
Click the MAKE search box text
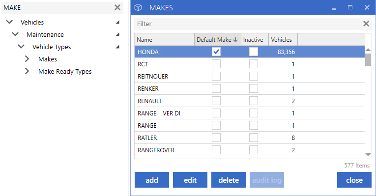(x=12, y=8)
